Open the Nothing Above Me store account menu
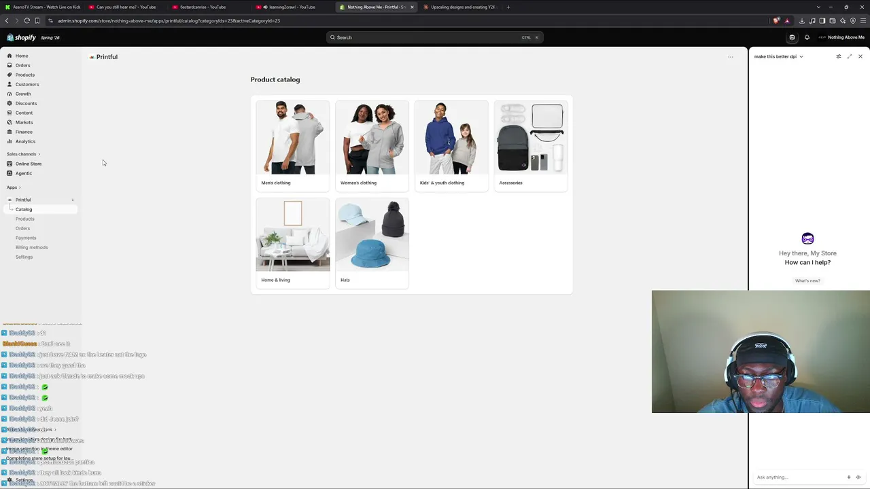This screenshot has height=489, width=870. click(x=841, y=37)
